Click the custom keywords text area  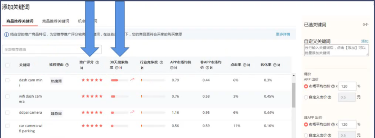336,50
